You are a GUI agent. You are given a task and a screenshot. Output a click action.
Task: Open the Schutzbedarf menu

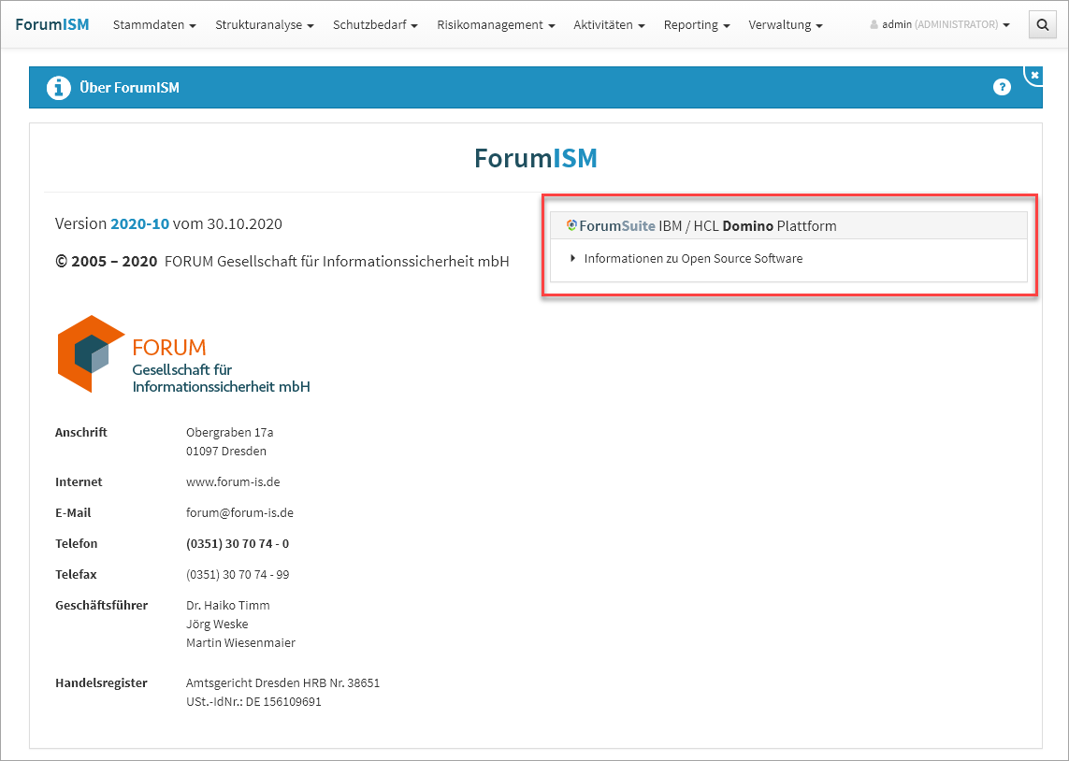point(375,24)
